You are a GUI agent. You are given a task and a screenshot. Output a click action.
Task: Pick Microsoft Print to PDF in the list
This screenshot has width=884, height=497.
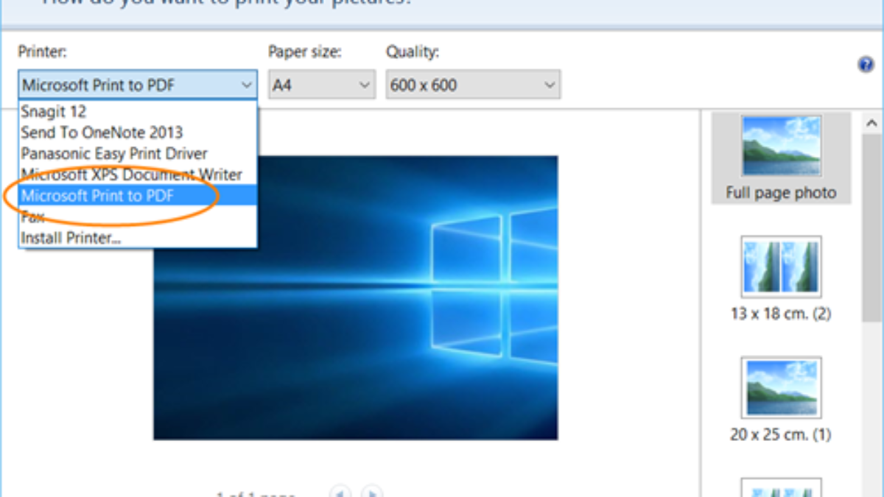click(x=138, y=196)
